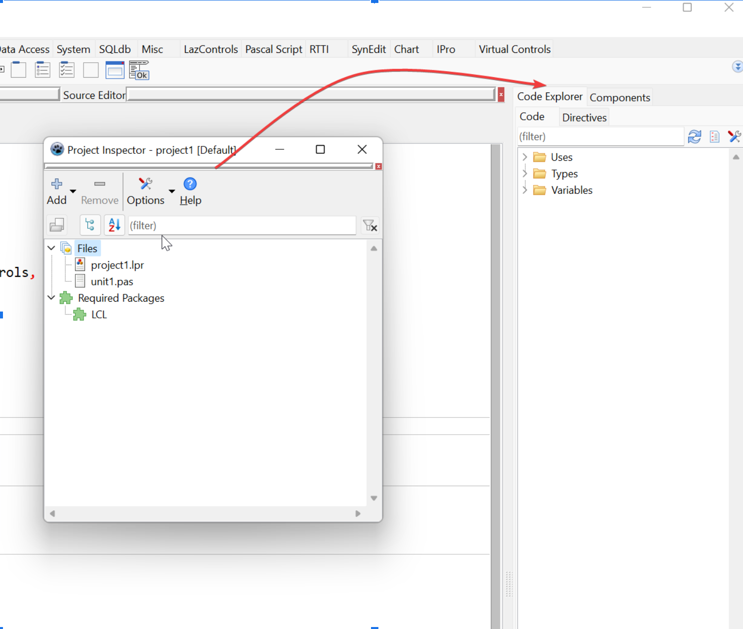Clear the Project Inspector filter with funnel icon

[370, 226]
